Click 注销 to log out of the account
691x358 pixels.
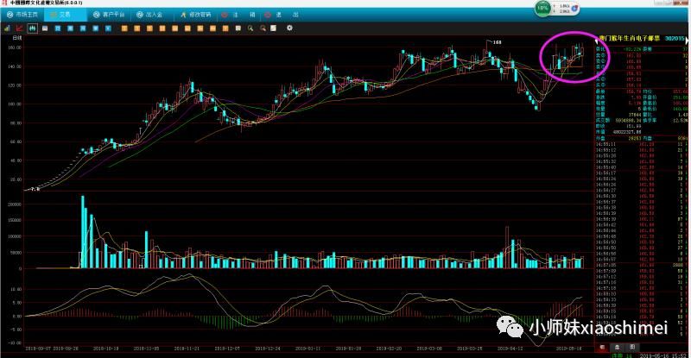[x=238, y=15]
